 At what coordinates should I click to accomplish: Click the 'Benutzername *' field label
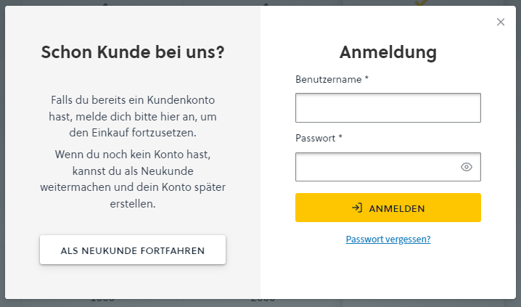pos(329,79)
